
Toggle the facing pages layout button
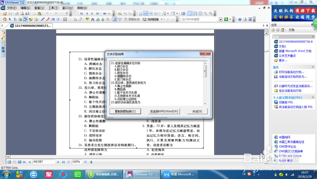pyautogui.click(x=156, y=14)
